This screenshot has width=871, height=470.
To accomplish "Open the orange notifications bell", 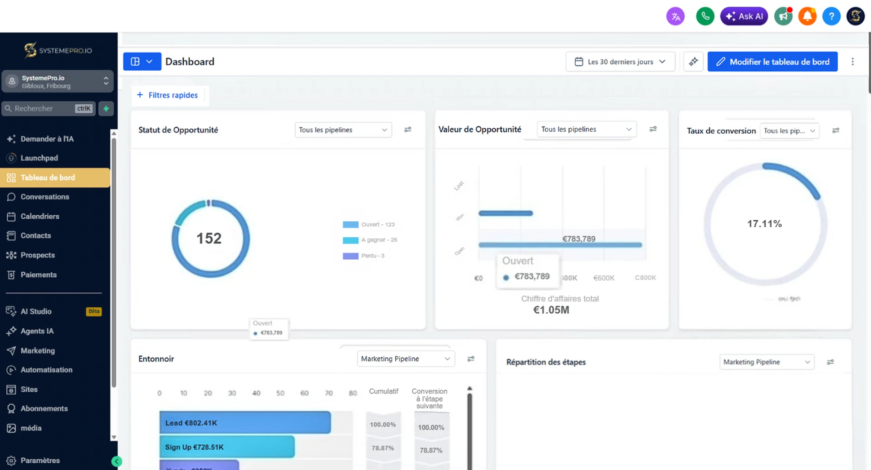I will [x=807, y=16].
